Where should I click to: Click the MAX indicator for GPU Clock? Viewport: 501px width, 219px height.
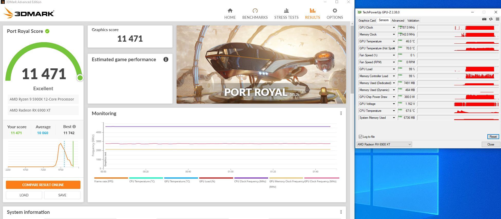point(400,26)
